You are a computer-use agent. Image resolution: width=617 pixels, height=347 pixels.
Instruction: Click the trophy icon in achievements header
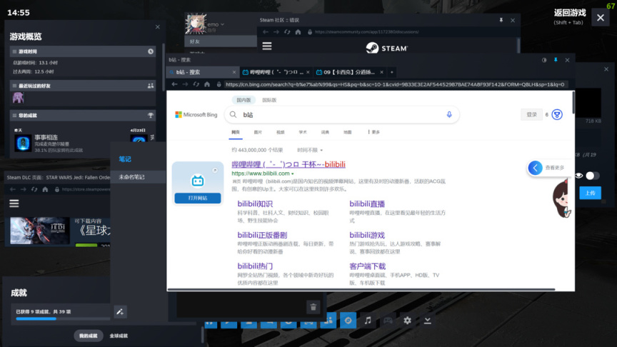[x=150, y=115]
